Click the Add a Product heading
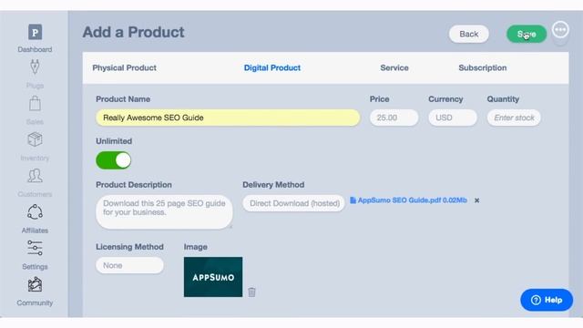 click(134, 33)
